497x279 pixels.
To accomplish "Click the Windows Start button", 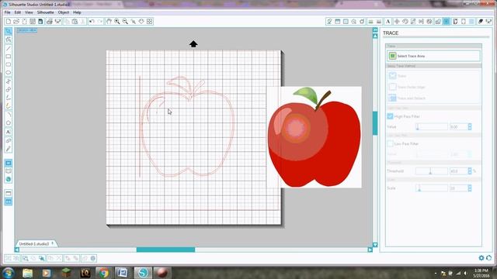I will tap(9, 273).
